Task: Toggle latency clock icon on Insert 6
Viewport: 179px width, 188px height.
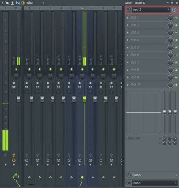Action: [80, 160]
